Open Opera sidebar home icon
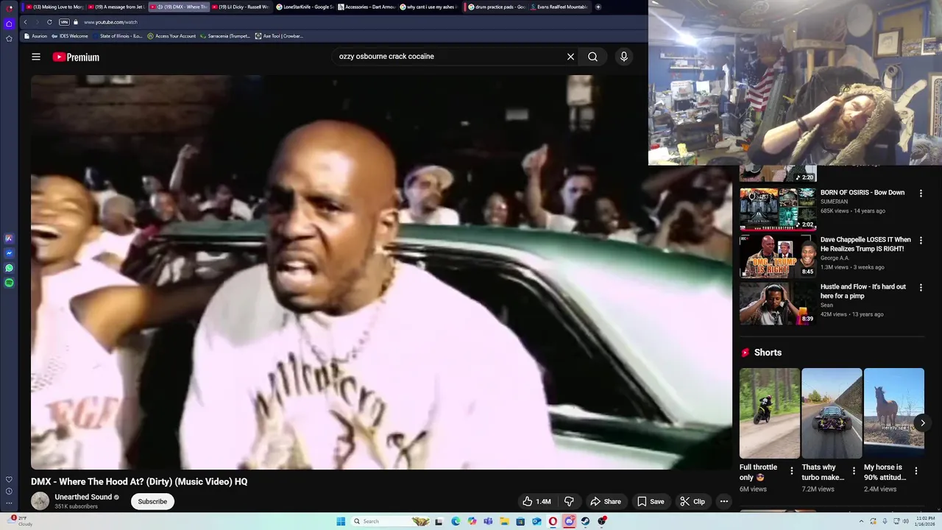942x530 pixels. coord(9,24)
